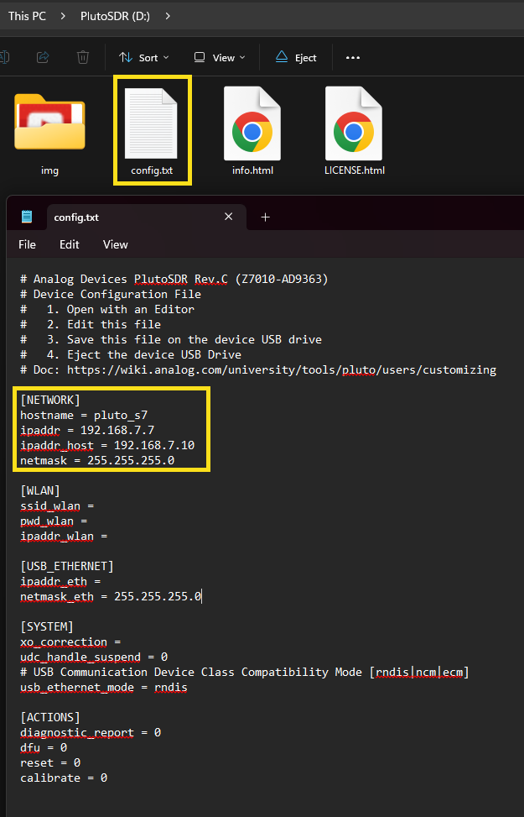Screen dimensions: 524x817
Task: Eject the PlutoSDR drive
Action: (x=295, y=57)
